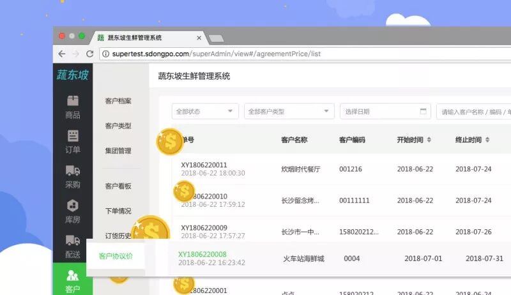Click timestamp 2018-06-22 18:00:30
Viewport: 511px width, 295px height.
point(213,173)
